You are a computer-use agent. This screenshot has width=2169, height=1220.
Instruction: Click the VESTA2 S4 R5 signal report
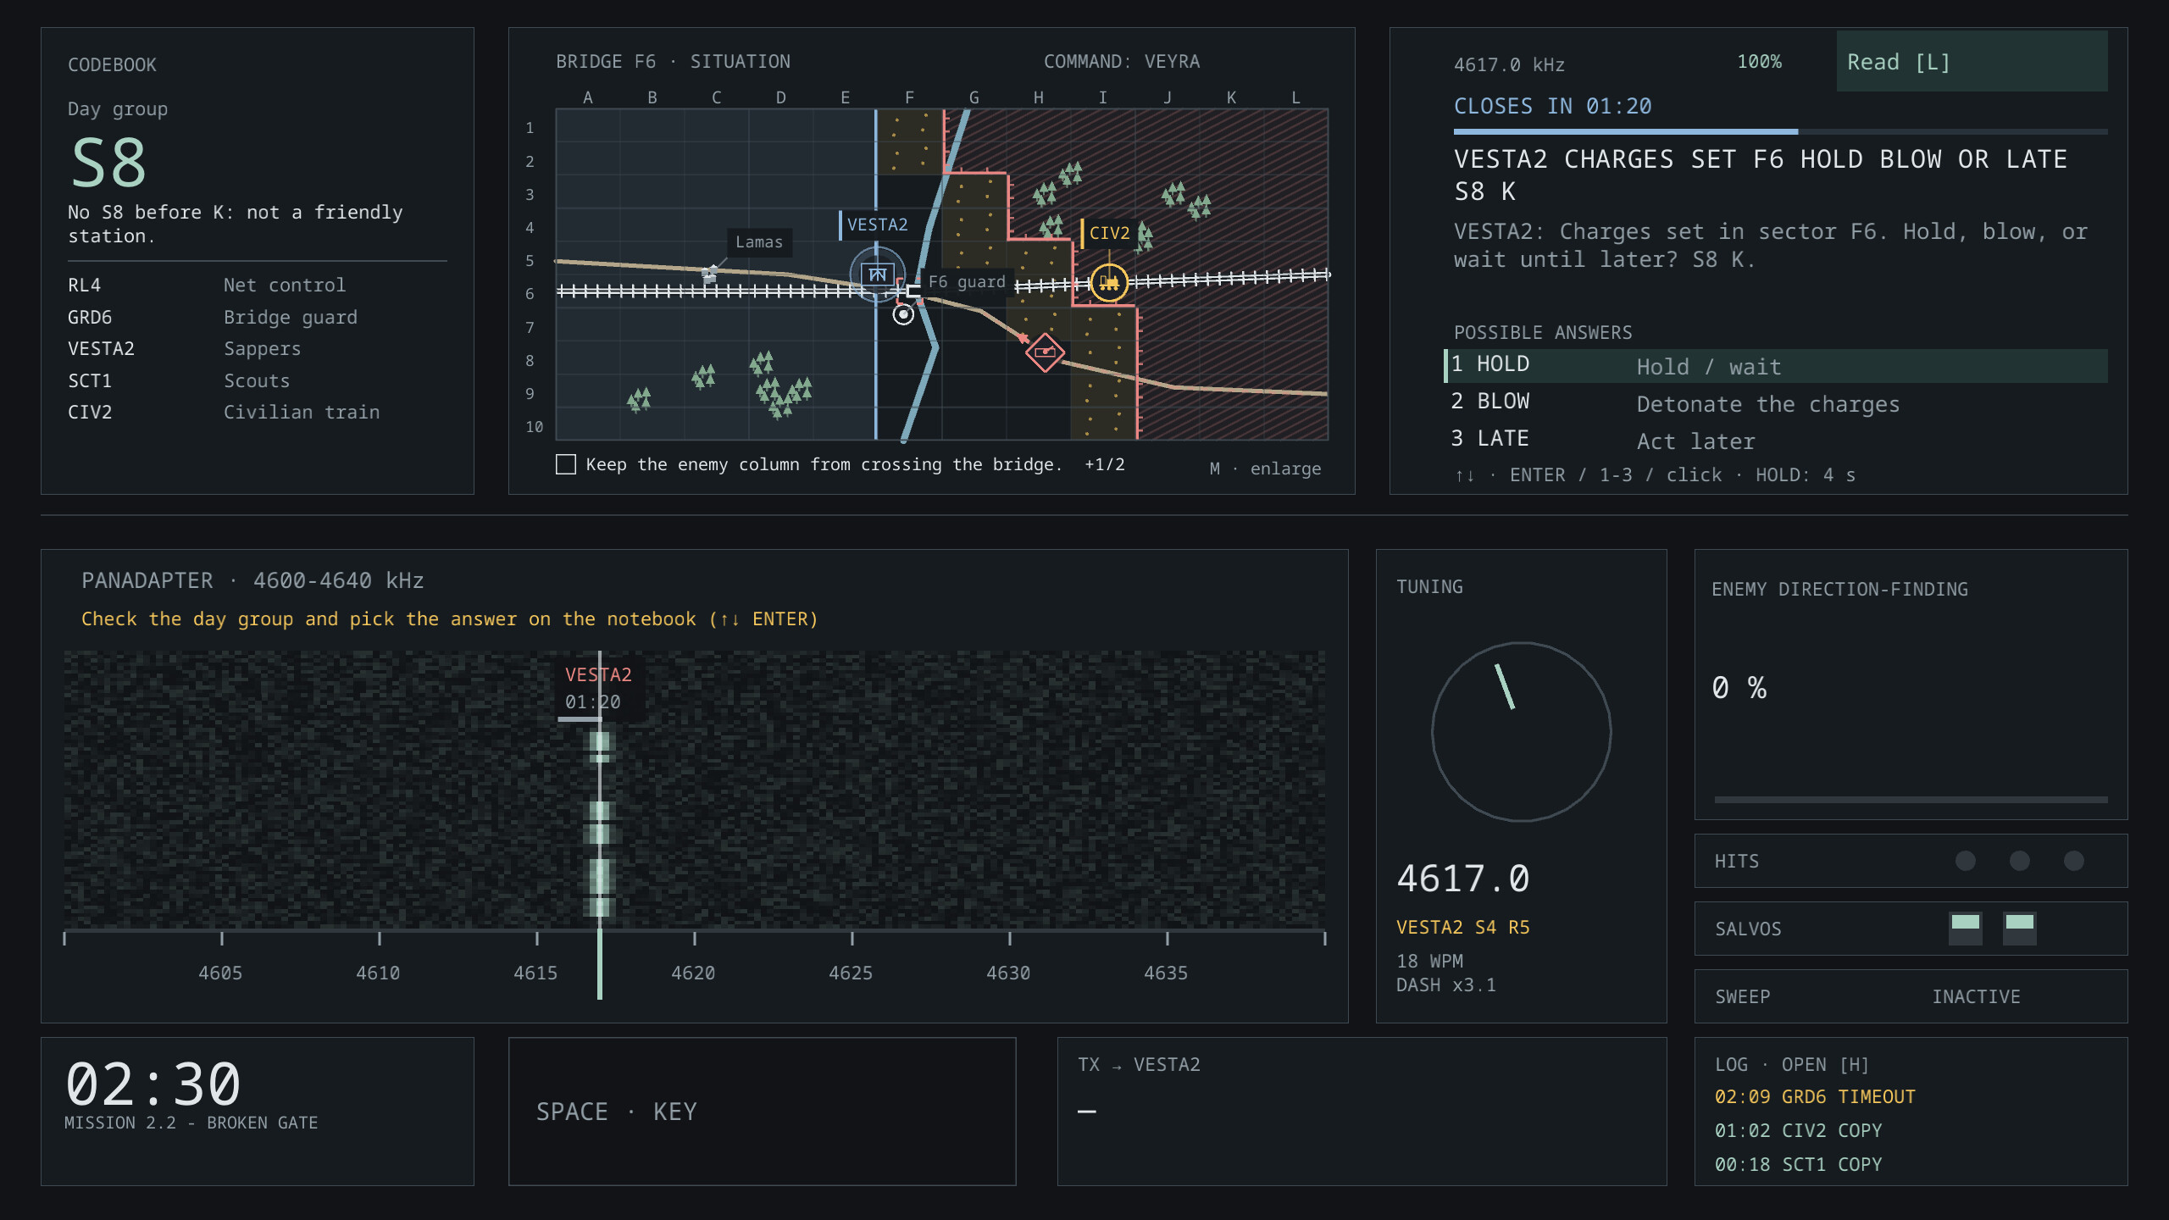point(1463,927)
